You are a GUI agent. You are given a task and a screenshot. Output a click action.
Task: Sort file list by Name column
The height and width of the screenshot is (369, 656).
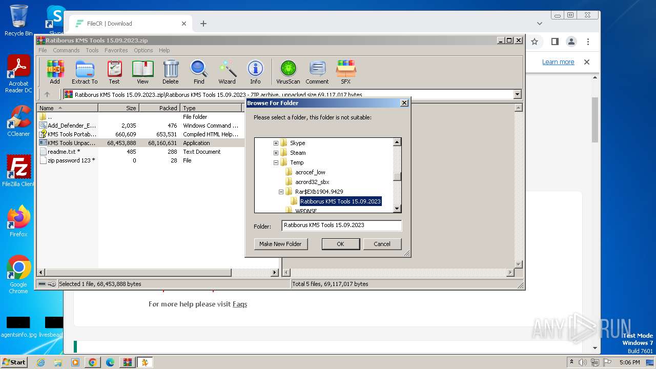tap(68, 108)
